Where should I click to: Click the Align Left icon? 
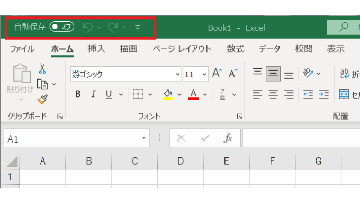[257, 94]
